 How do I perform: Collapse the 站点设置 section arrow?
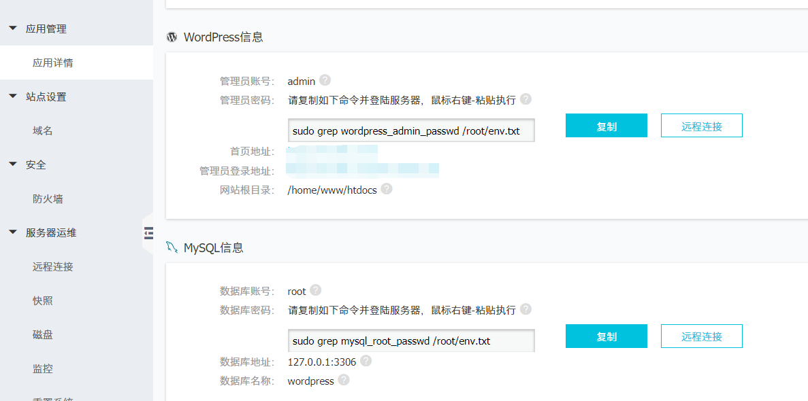tap(13, 97)
